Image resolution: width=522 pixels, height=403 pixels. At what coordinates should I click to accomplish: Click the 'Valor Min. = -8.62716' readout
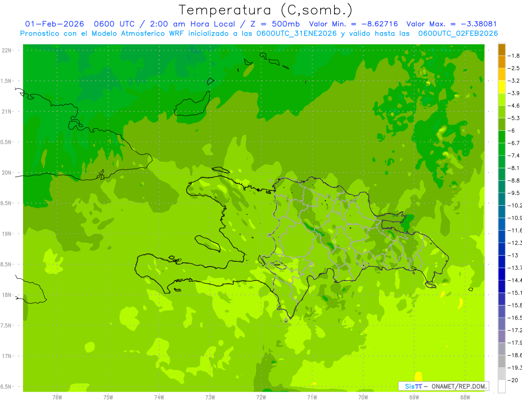pos(353,24)
